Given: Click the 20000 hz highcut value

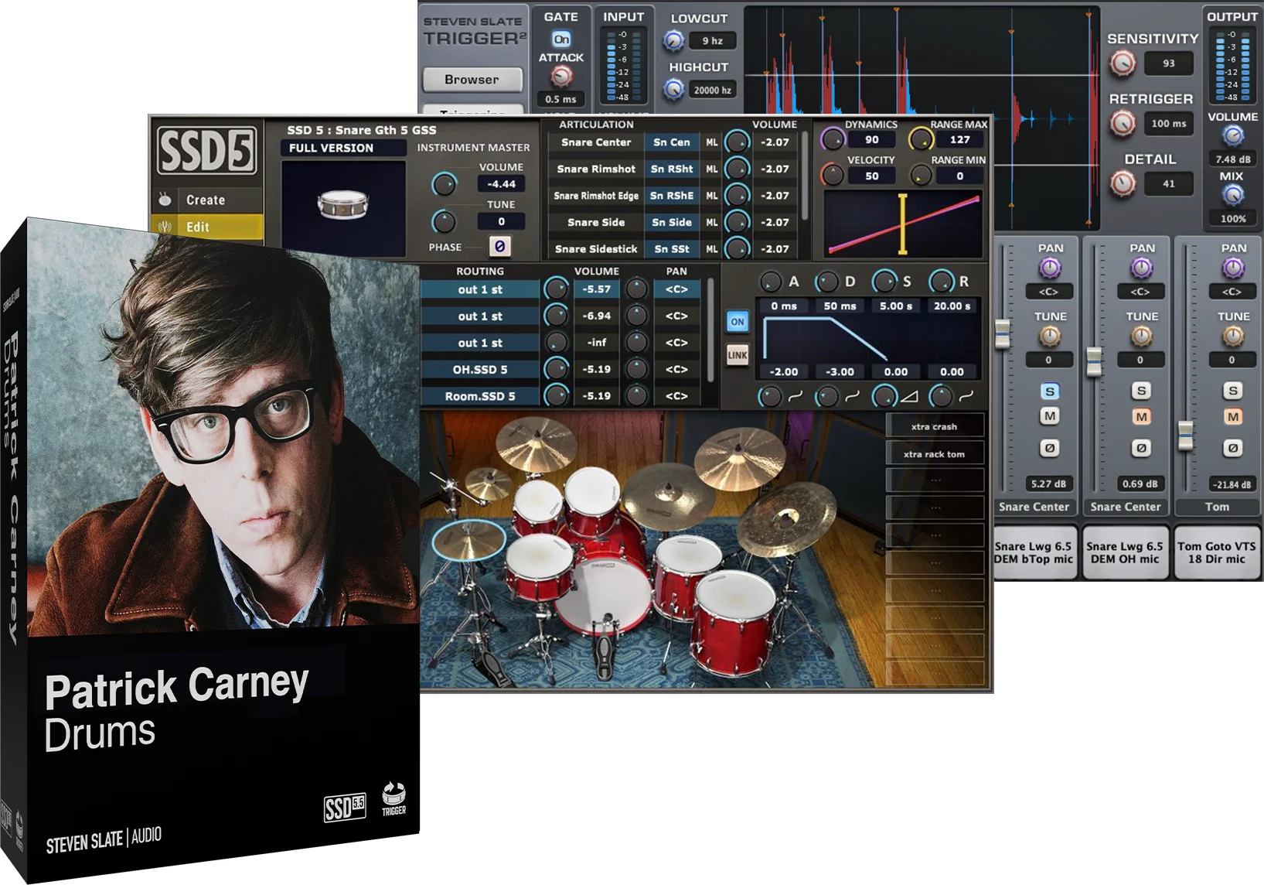Looking at the screenshot, I should pos(712,91).
